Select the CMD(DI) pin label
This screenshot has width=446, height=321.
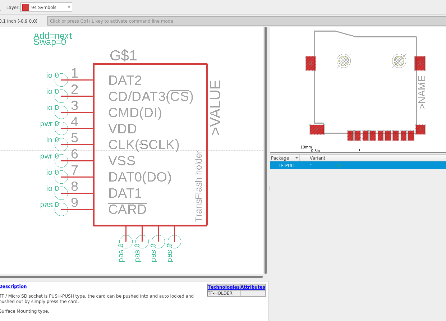(x=135, y=113)
